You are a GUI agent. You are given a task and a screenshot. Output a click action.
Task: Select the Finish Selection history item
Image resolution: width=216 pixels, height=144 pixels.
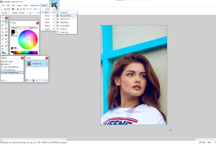point(9,70)
